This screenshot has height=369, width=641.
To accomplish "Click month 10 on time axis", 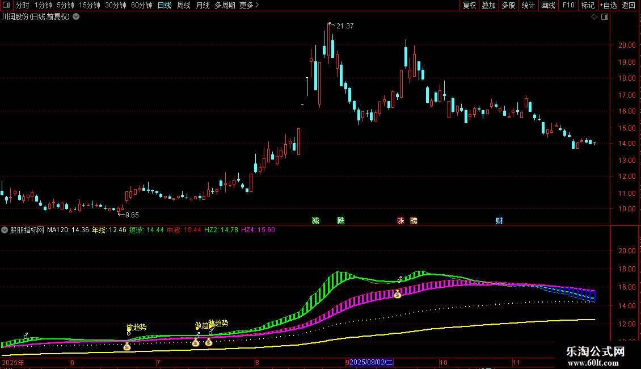I will [x=444, y=362].
